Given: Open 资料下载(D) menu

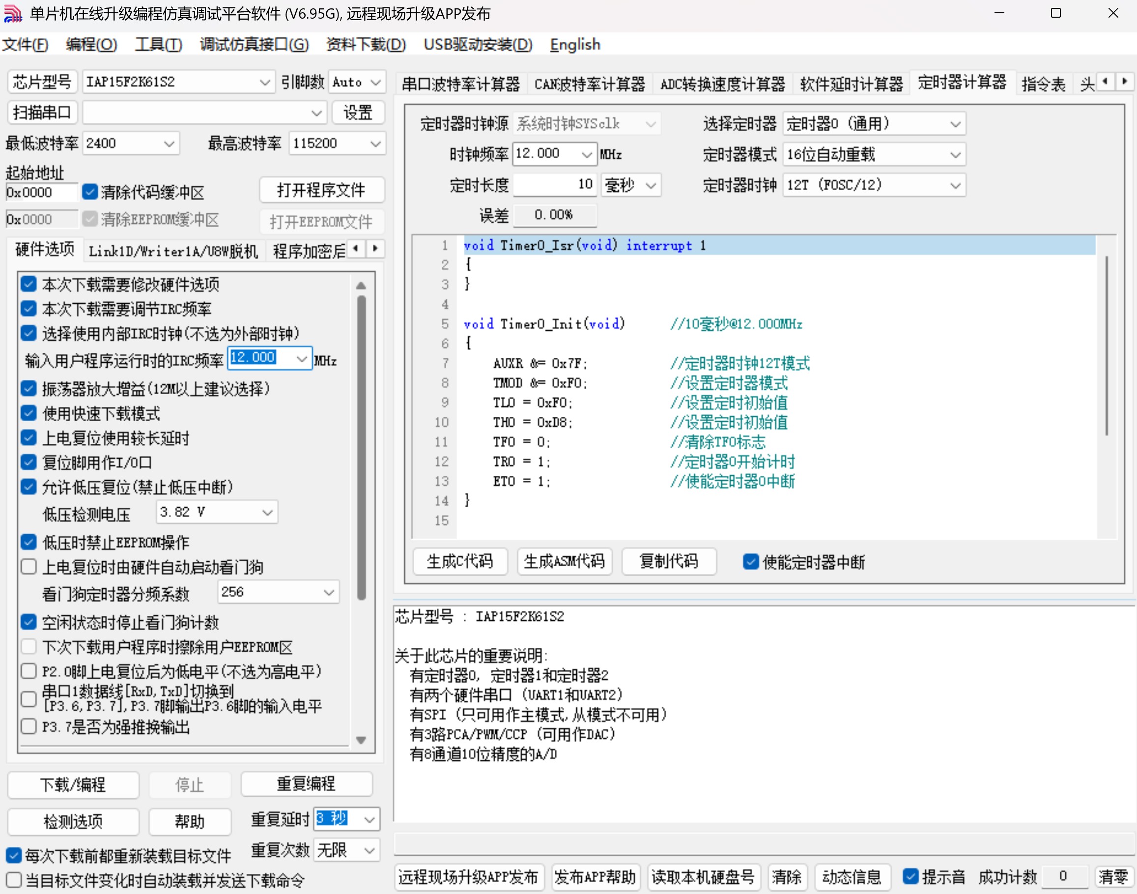Looking at the screenshot, I should coord(366,45).
